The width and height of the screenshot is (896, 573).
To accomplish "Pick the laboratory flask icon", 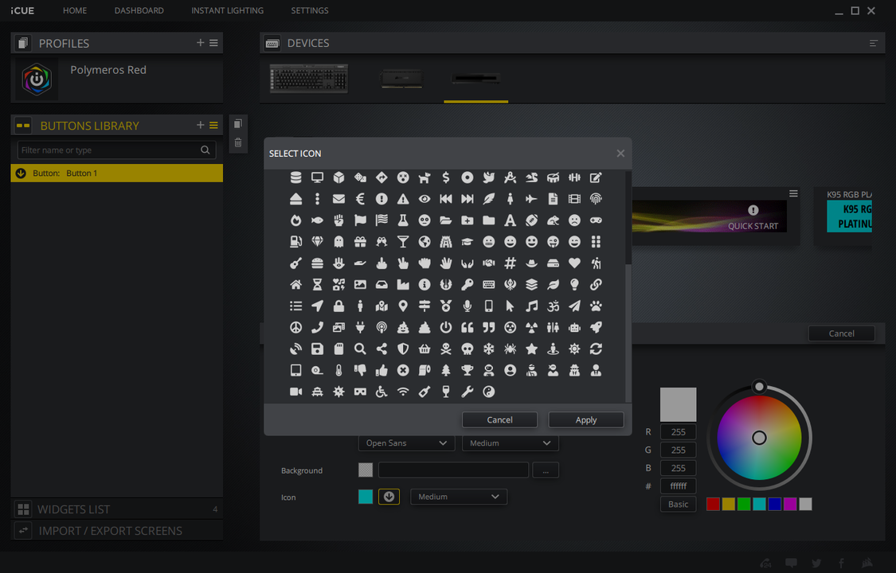I will [x=403, y=220].
